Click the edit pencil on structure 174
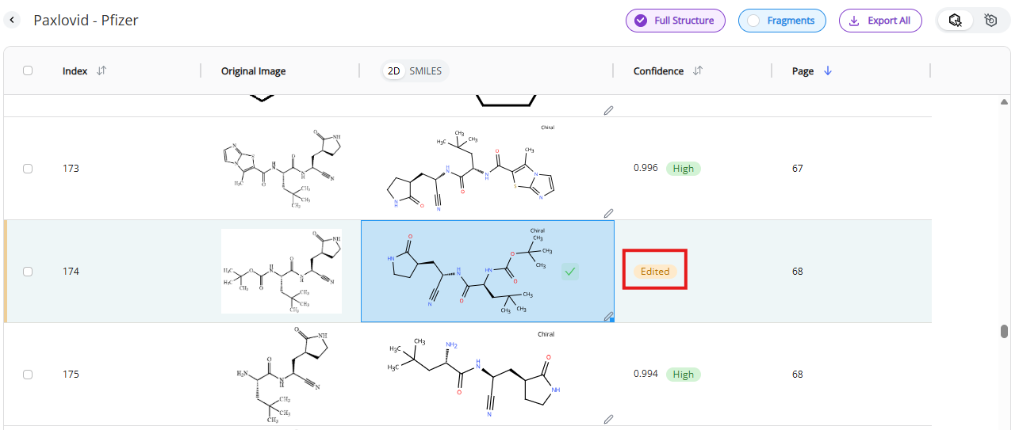 pyautogui.click(x=608, y=316)
